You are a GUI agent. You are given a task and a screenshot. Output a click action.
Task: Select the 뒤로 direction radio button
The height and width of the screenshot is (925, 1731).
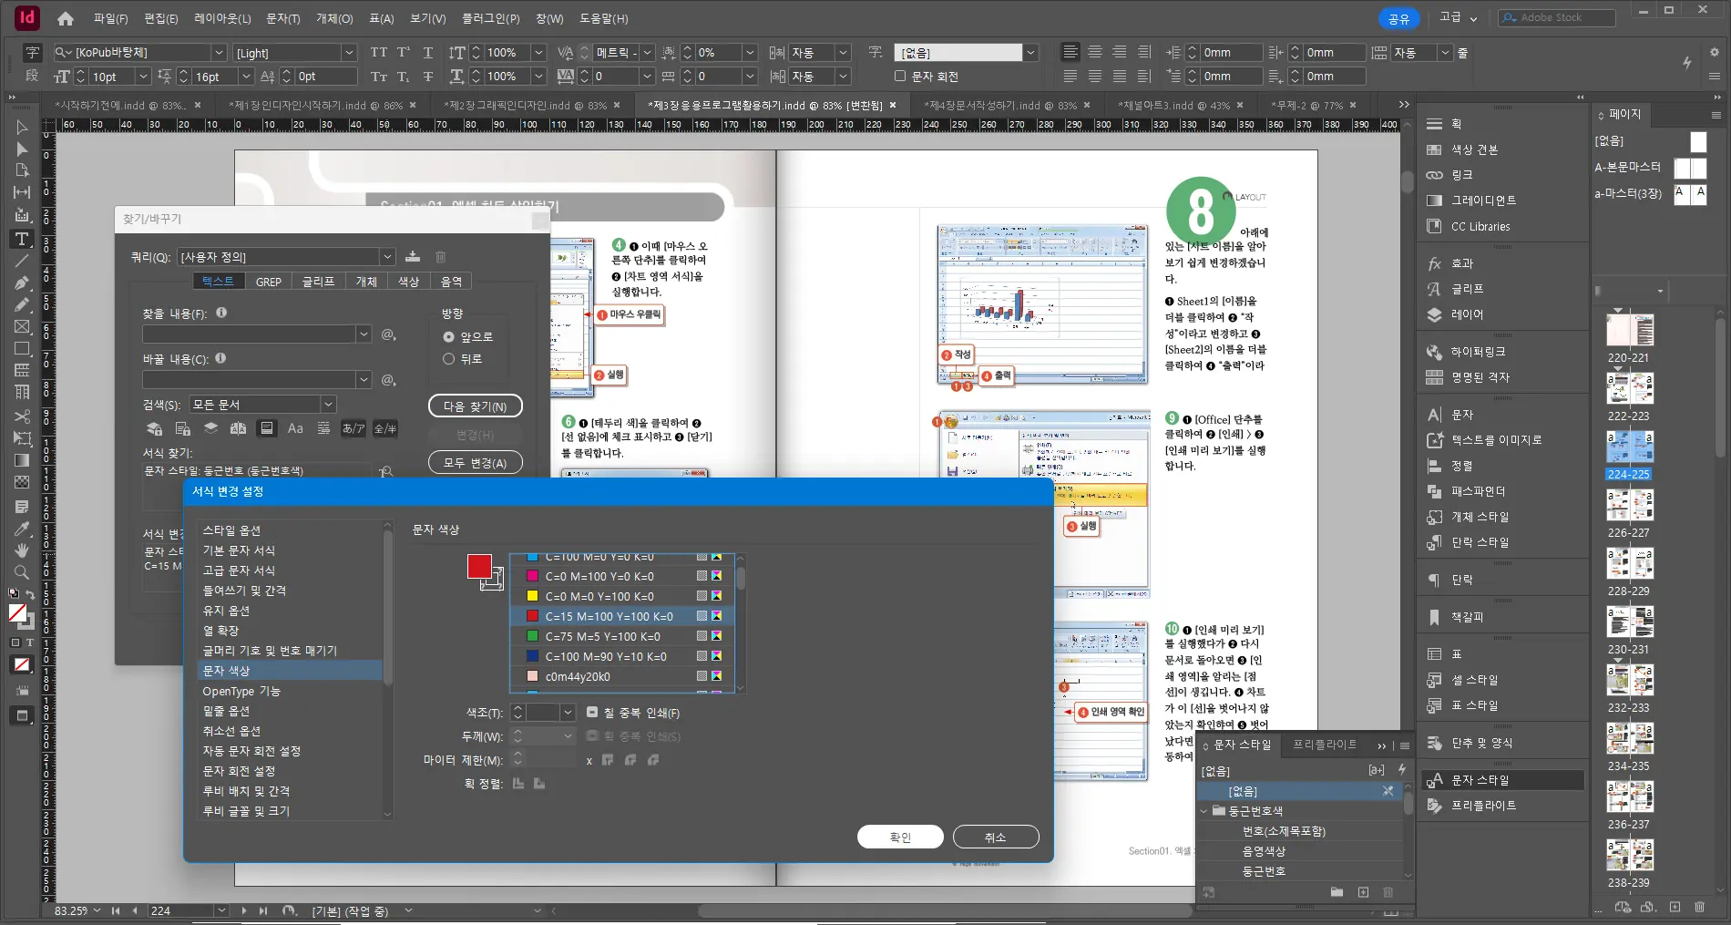click(448, 359)
